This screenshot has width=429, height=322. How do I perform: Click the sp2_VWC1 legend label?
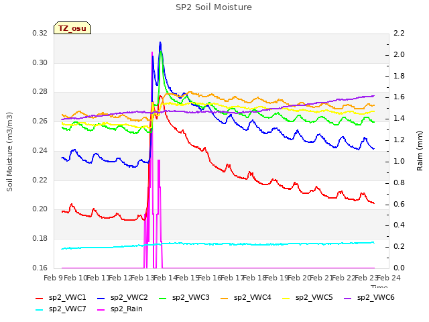[67, 298]
